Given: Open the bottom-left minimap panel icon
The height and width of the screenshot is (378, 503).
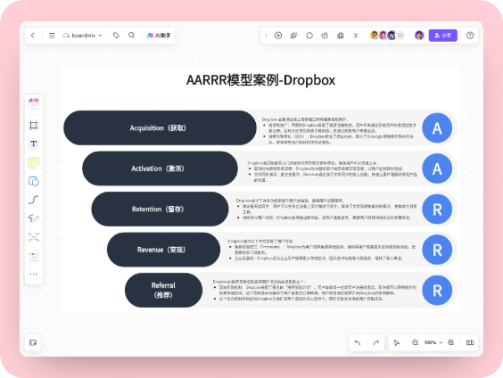Looking at the screenshot, I should tap(33, 342).
